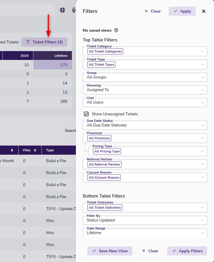Click the top Clear button in Filters header
This screenshot has width=214, height=262.
point(153,11)
